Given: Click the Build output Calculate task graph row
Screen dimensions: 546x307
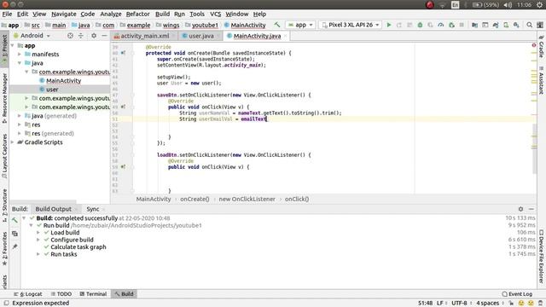Looking at the screenshot, I should pos(78,246).
